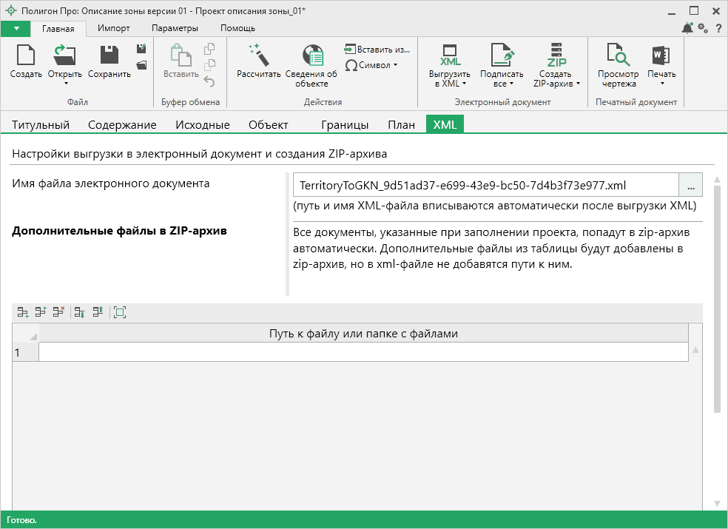Expand the Символ dropdown
This screenshot has width=728, height=529.
395,65
